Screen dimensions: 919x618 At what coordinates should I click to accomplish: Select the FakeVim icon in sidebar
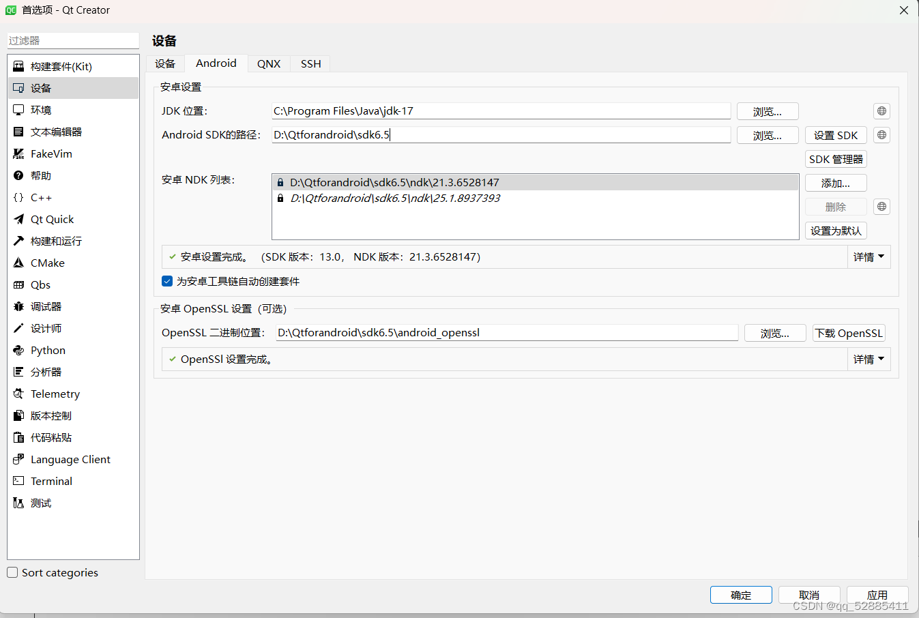pyautogui.click(x=18, y=153)
